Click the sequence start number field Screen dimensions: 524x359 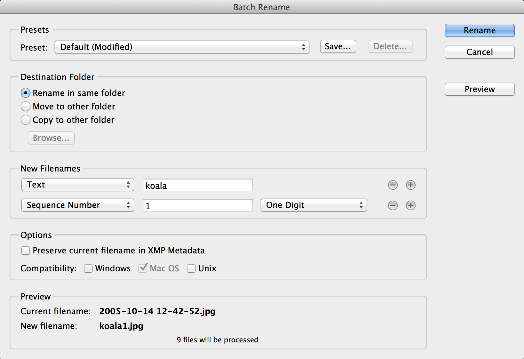point(197,206)
